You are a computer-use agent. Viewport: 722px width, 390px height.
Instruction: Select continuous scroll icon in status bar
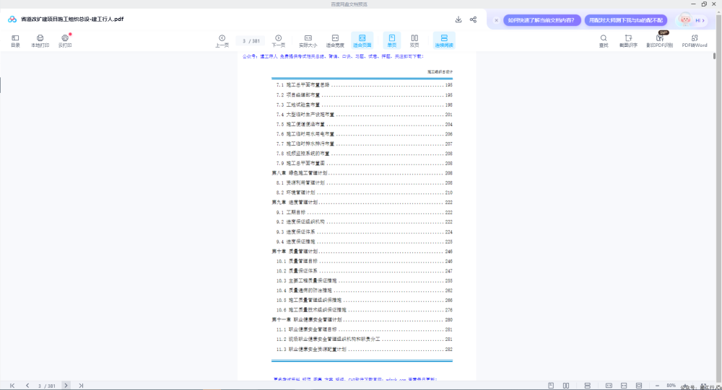(587, 386)
